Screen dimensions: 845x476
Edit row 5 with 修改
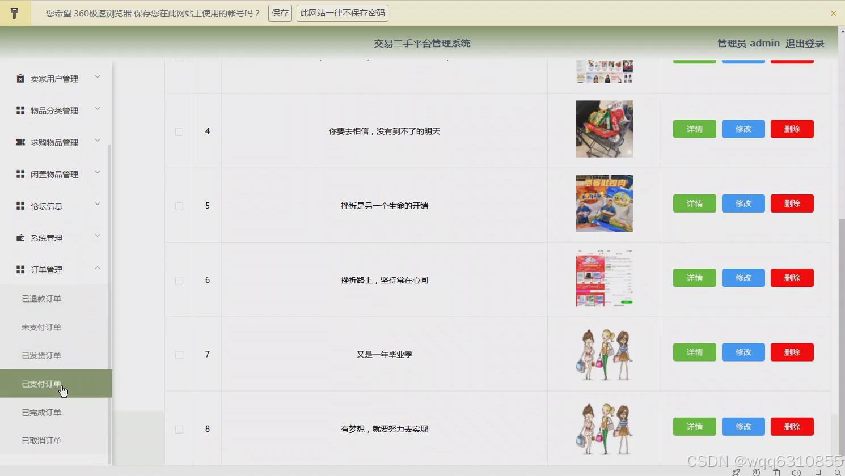tap(743, 203)
